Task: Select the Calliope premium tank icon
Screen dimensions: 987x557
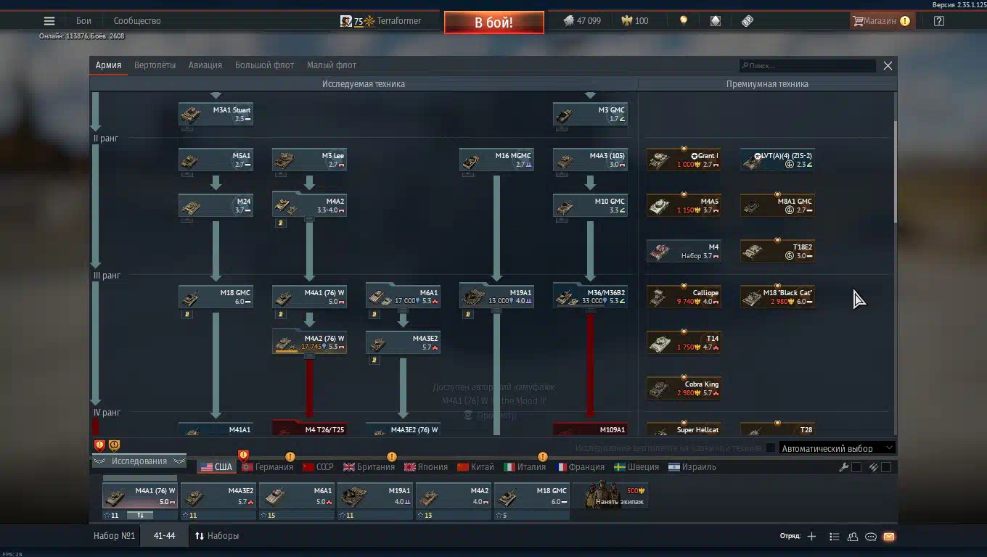Action: tap(658, 297)
